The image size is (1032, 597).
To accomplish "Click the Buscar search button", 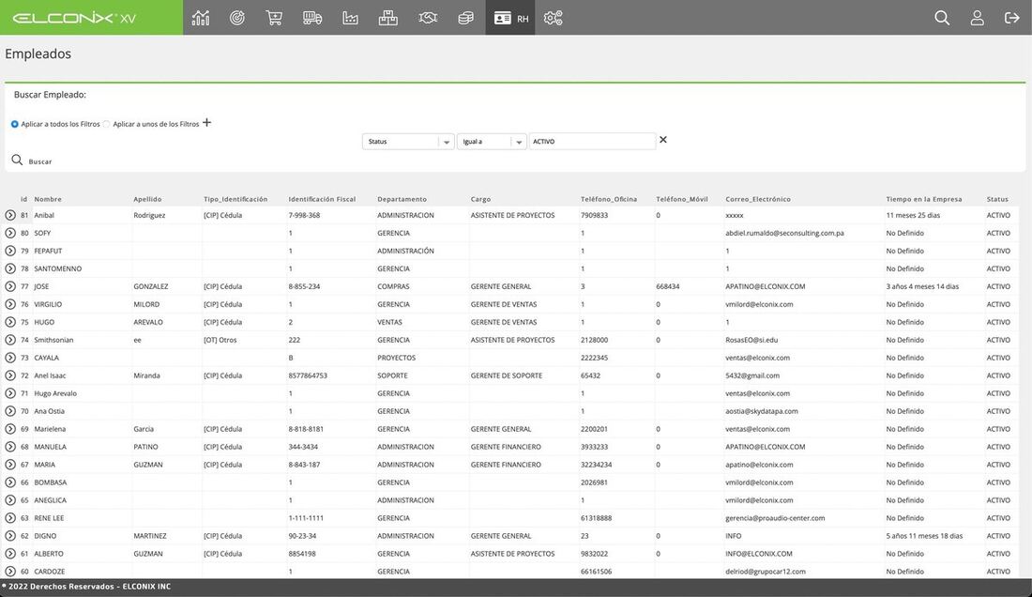I will [32, 161].
